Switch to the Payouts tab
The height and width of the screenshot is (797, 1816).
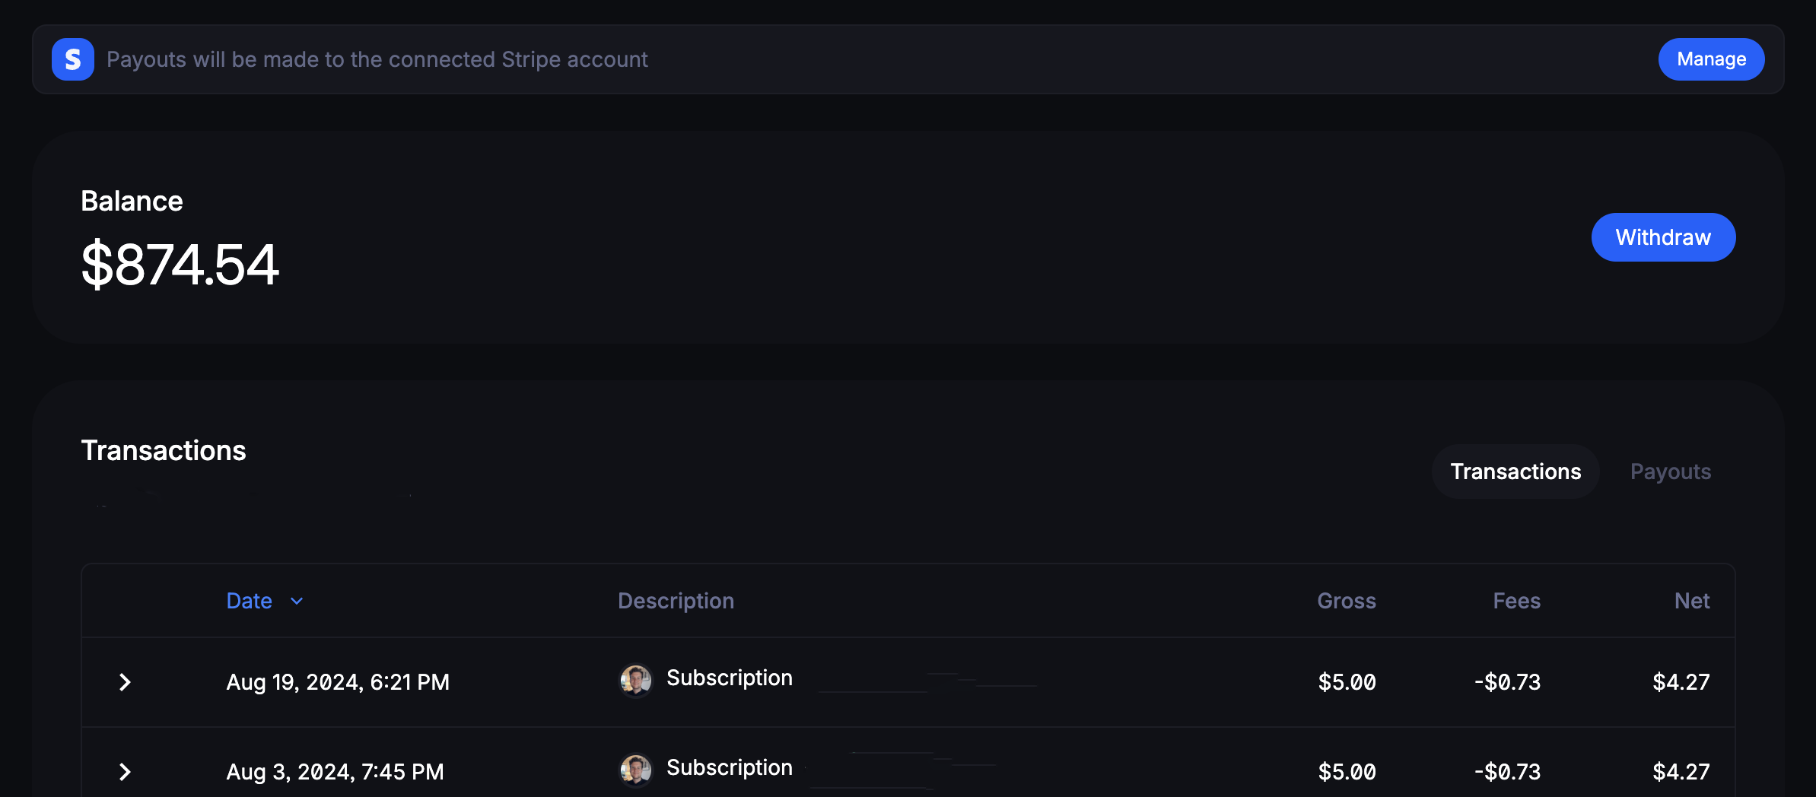click(x=1670, y=472)
